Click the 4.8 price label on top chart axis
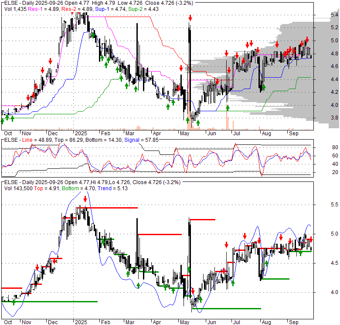Screen dimensions: 340x325 pos(334,54)
